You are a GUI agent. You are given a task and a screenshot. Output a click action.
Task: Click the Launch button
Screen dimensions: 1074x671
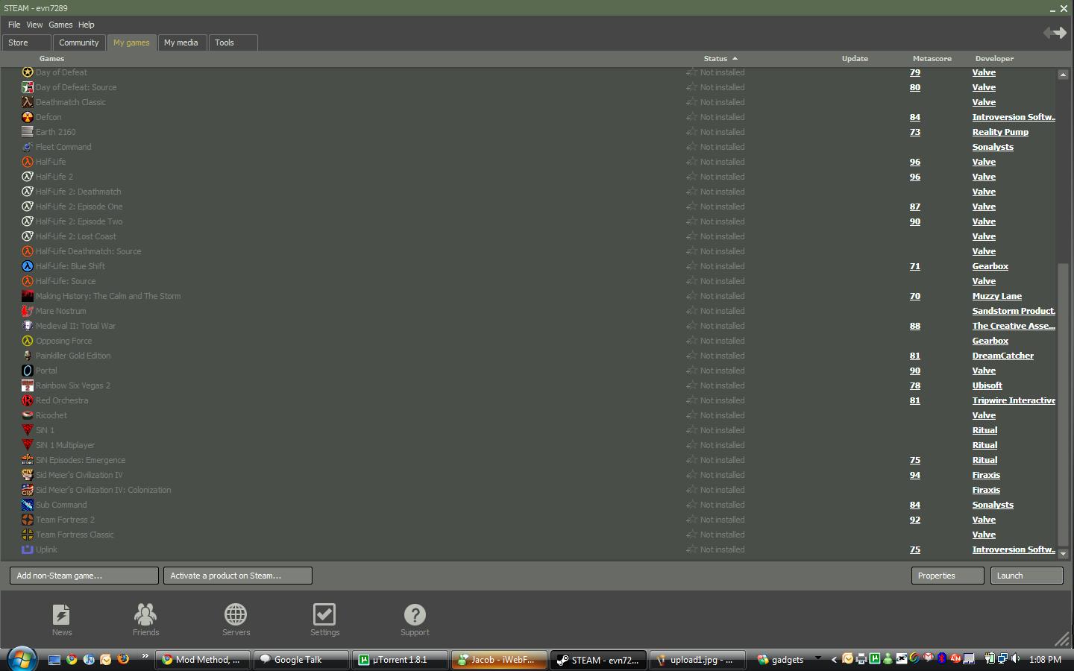pos(1026,576)
